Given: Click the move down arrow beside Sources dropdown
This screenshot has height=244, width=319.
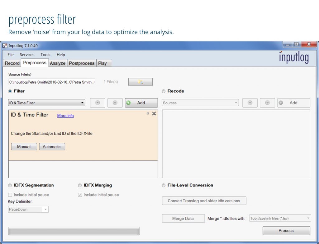Looking at the screenshot, I should click(x=267, y=103).
